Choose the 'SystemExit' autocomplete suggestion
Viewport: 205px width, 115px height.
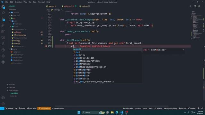point(108,76)
